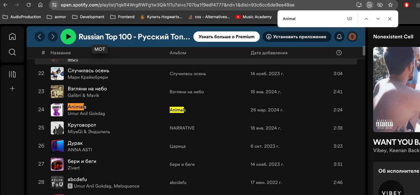The height and width of the screenshot is (195, 420).
Task: Click the plus icon to create playlist
Action: [12, 89]
